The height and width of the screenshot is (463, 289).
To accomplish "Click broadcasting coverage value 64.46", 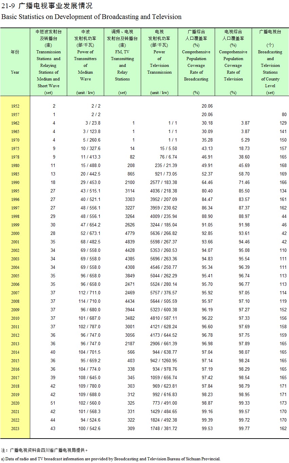I will 207,183.
